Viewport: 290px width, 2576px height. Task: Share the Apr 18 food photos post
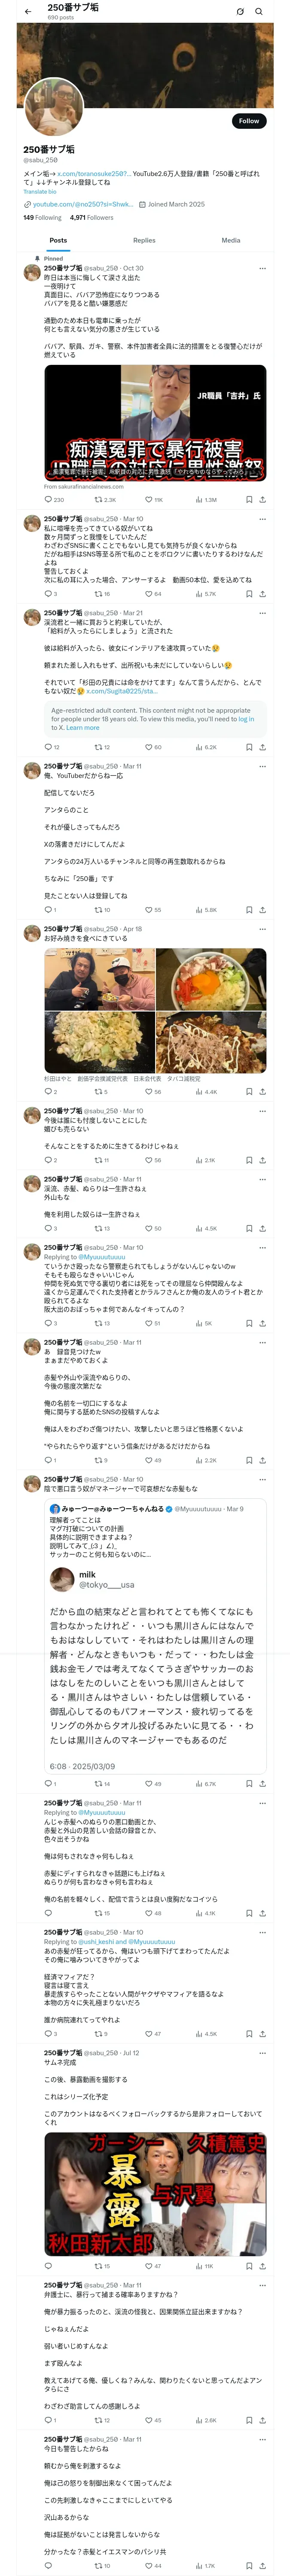[262, 1091]
